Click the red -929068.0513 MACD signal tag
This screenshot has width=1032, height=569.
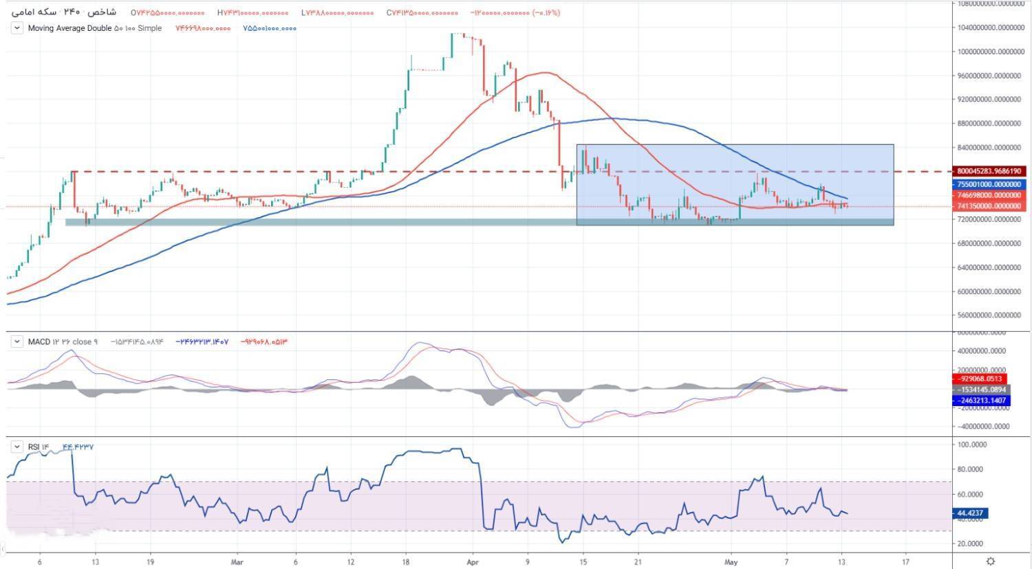click(978, 379)
